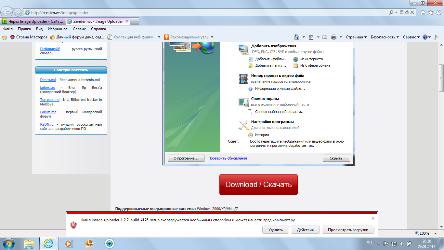Viewport: 444px width, 250px height.
Task: Click Удалить in download bar
Action: tap(276, 230)
